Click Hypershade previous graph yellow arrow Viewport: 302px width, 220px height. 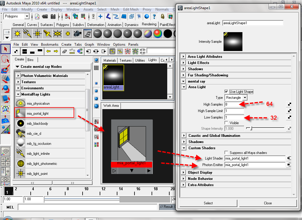coord(48,51)
